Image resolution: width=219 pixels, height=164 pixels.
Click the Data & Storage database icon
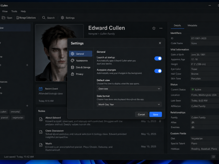point(73,67)
